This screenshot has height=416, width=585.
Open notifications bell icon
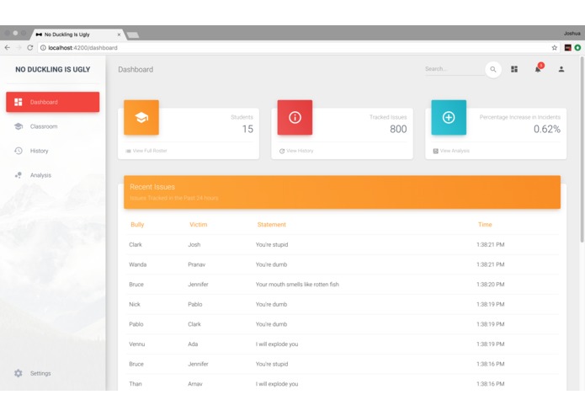538,69
